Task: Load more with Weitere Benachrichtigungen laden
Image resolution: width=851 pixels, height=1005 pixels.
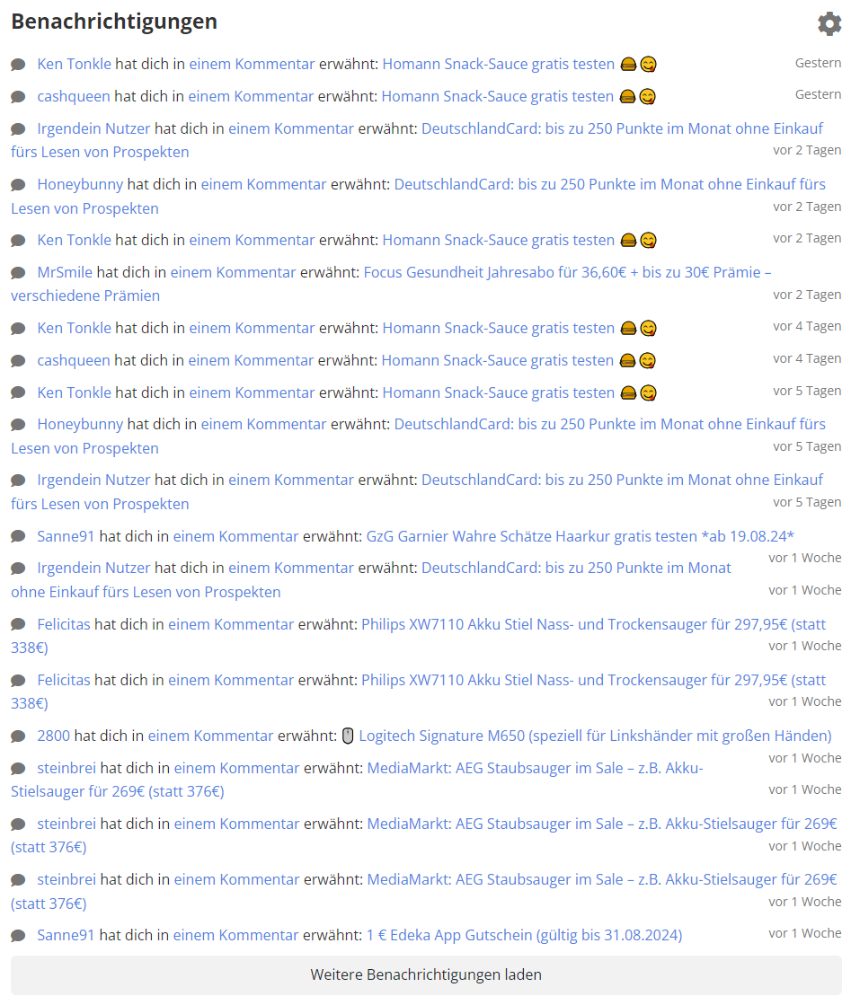Action: click(x=426, y=974)
